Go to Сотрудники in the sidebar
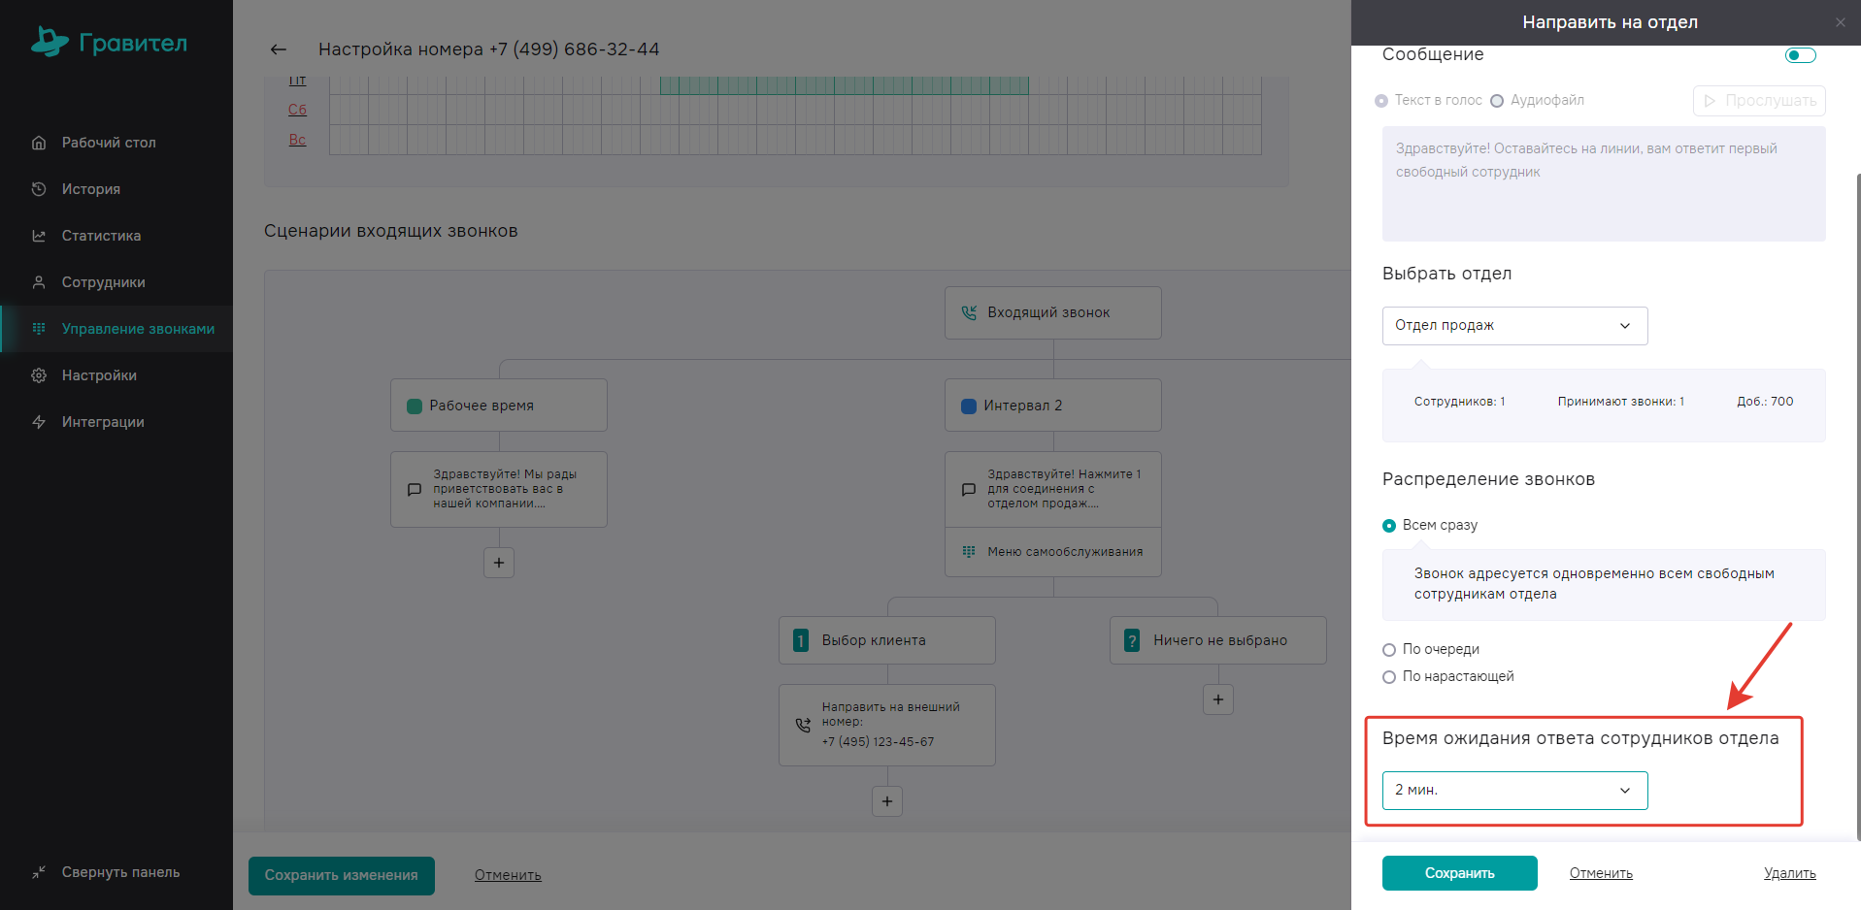The width and height of the screenshot is (1861, 910). (103, 282)
